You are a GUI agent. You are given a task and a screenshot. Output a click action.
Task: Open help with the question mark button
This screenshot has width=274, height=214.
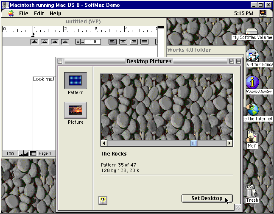(x=103, y=200)
